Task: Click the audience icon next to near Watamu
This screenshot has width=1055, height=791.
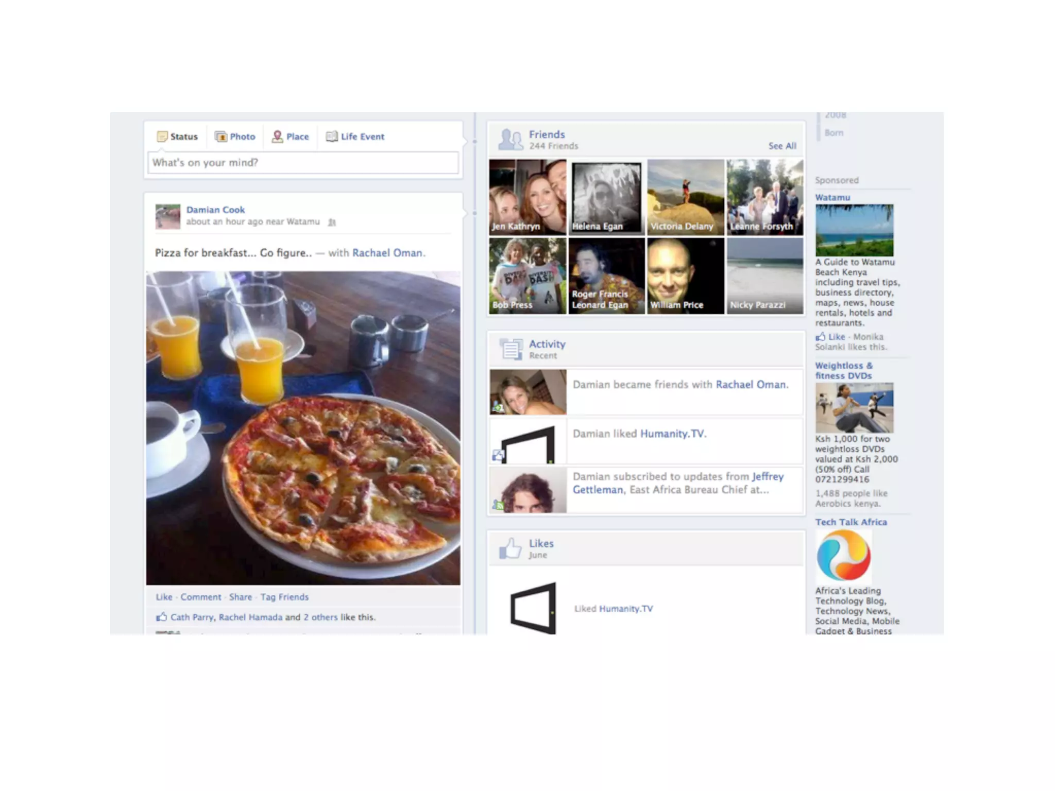Action: click(332, 222)
